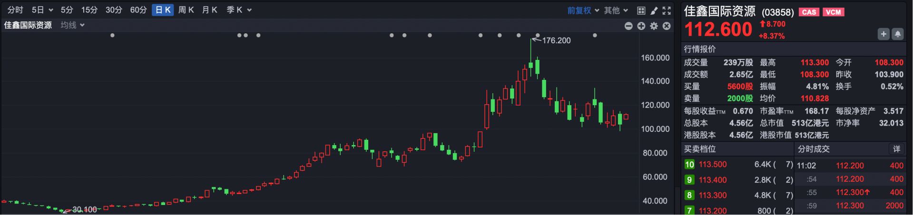
Task: Zoom in the K-line chart with plus icon
Action: point(641,26)
